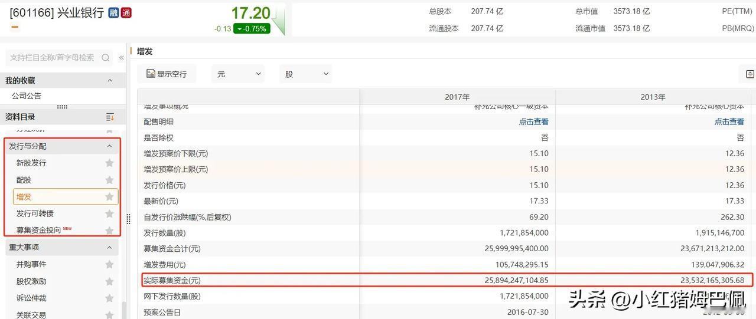This screenshot has width=756, height=319.
Task: Open 并购事件 under 重大事项
Action: click(31, 264)
